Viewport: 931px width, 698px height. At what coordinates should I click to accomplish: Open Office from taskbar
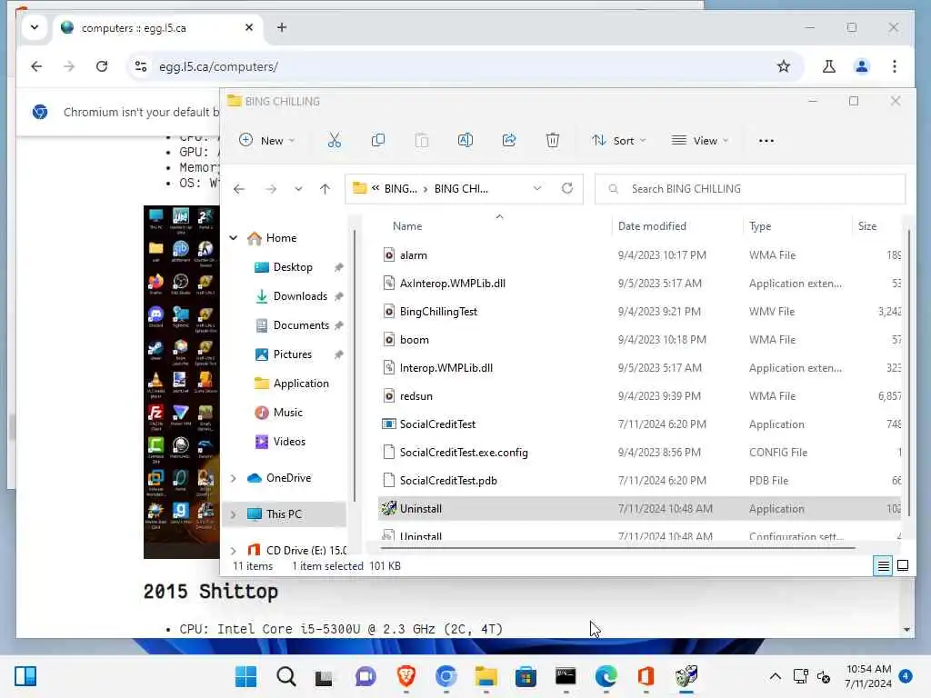click(646, 676)
